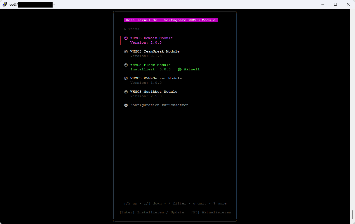Click the WHMCS Domain Module package icon
The width and height of the screenshot is (355, 224).
pyautogui.click(x=126, y=38)
